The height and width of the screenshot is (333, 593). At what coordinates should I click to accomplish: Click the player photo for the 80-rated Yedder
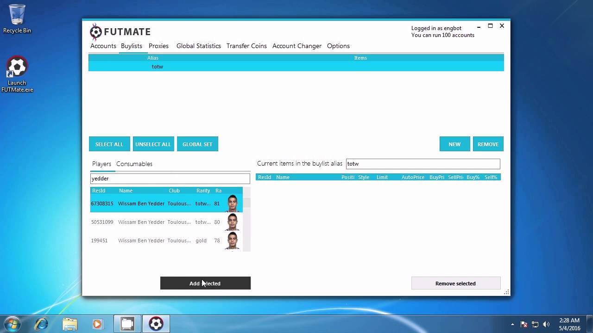(233, 222)
